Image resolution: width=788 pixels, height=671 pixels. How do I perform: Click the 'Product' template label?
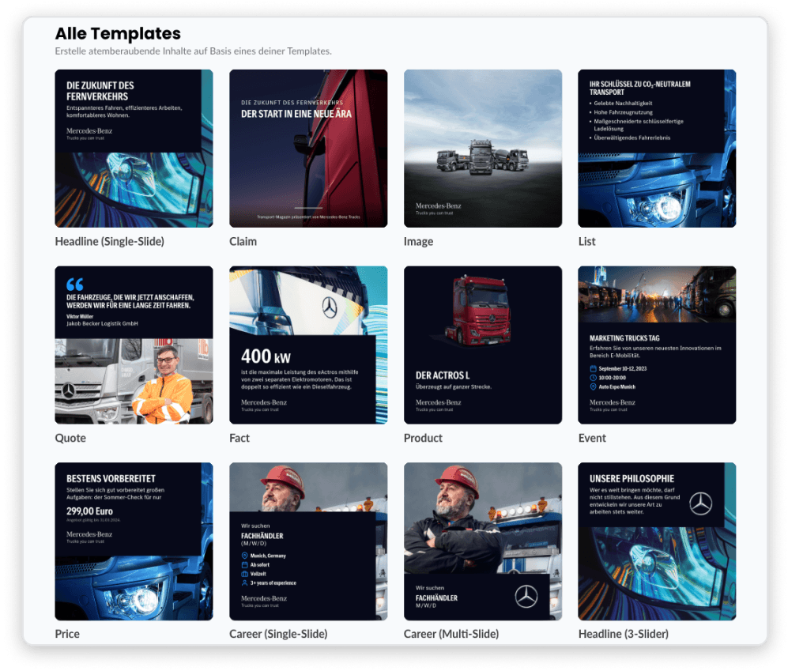[423, 439]
